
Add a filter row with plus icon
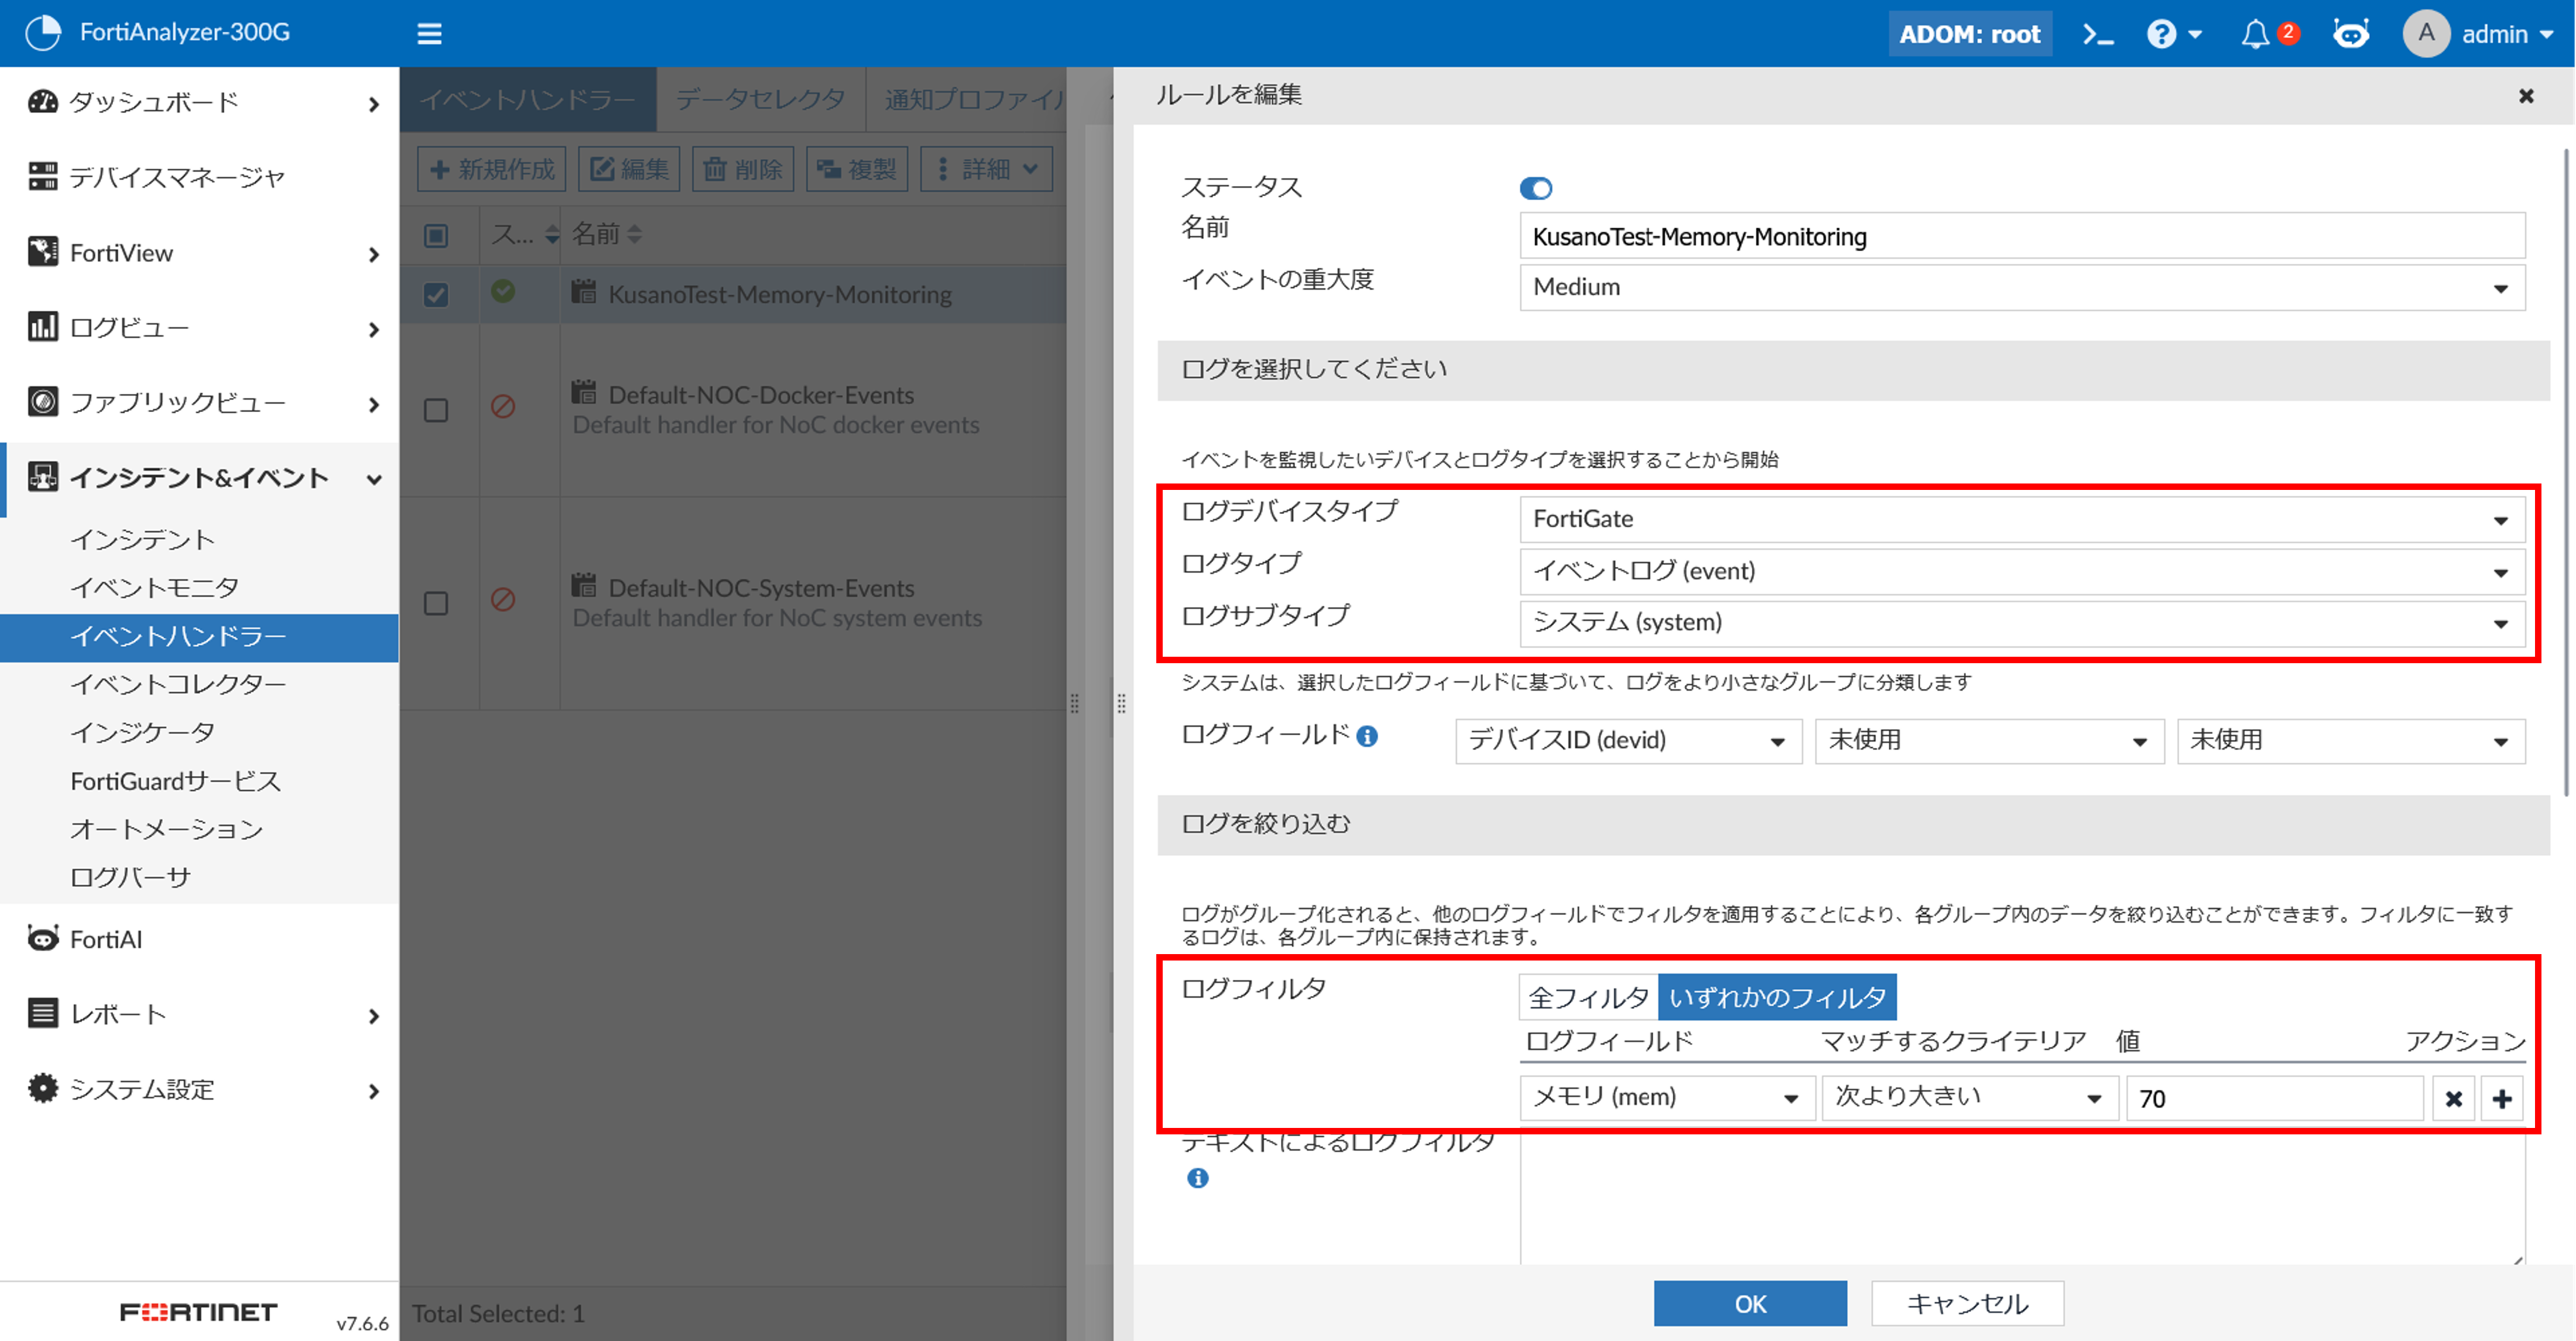[x=2501, y=1098]
